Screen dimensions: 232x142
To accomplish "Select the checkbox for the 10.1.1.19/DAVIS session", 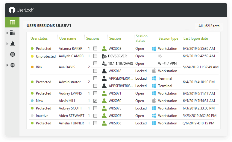I will [x=95, y=64].
